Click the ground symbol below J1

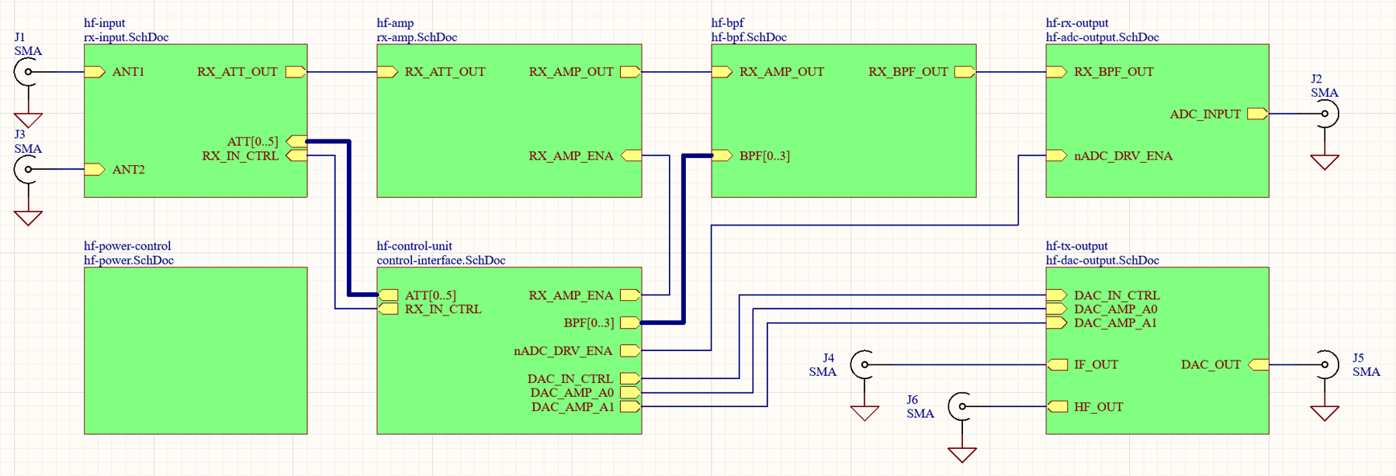(x=28, y=119)
